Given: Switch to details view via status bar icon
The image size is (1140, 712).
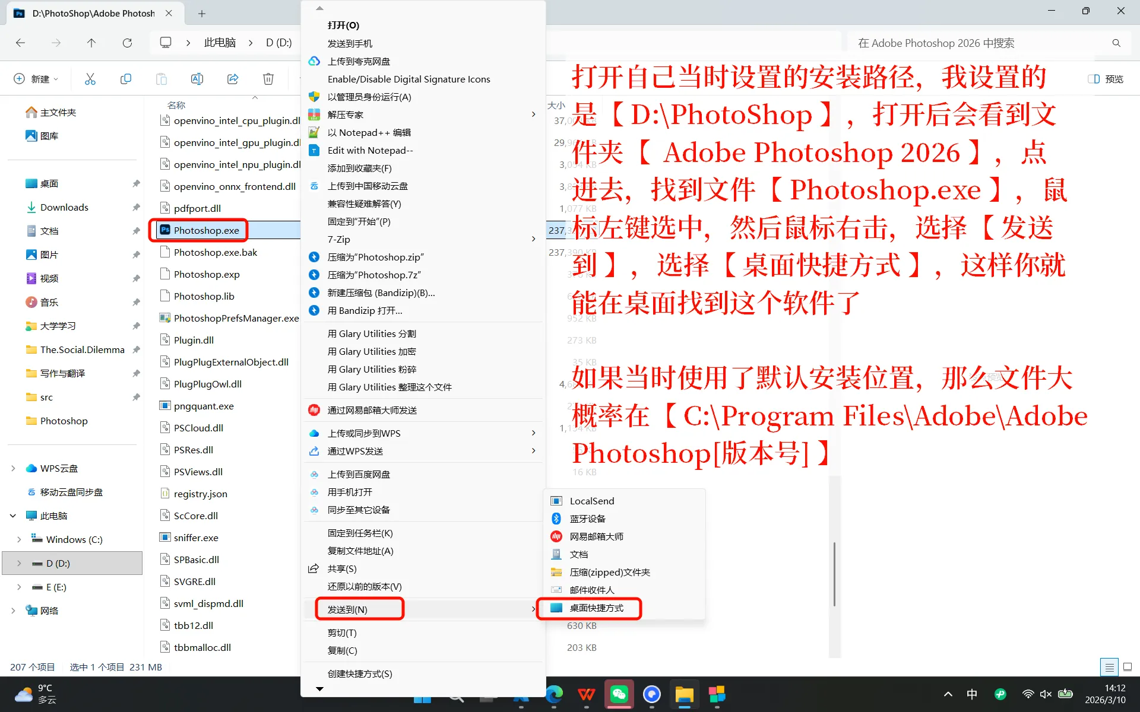Looking at the screenshot, I should pyautogui.click(x=1109, y=667).
